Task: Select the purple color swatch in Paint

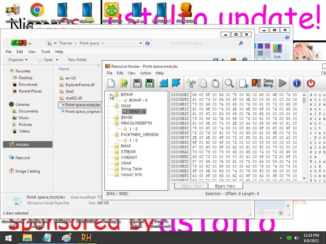Action: (x=267, y=46)
